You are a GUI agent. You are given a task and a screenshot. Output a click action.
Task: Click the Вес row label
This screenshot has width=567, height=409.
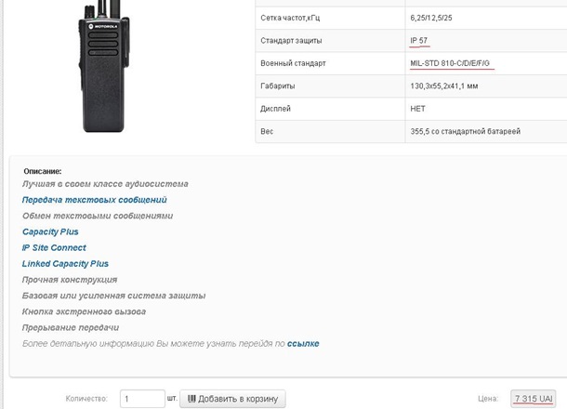(267, 132)
